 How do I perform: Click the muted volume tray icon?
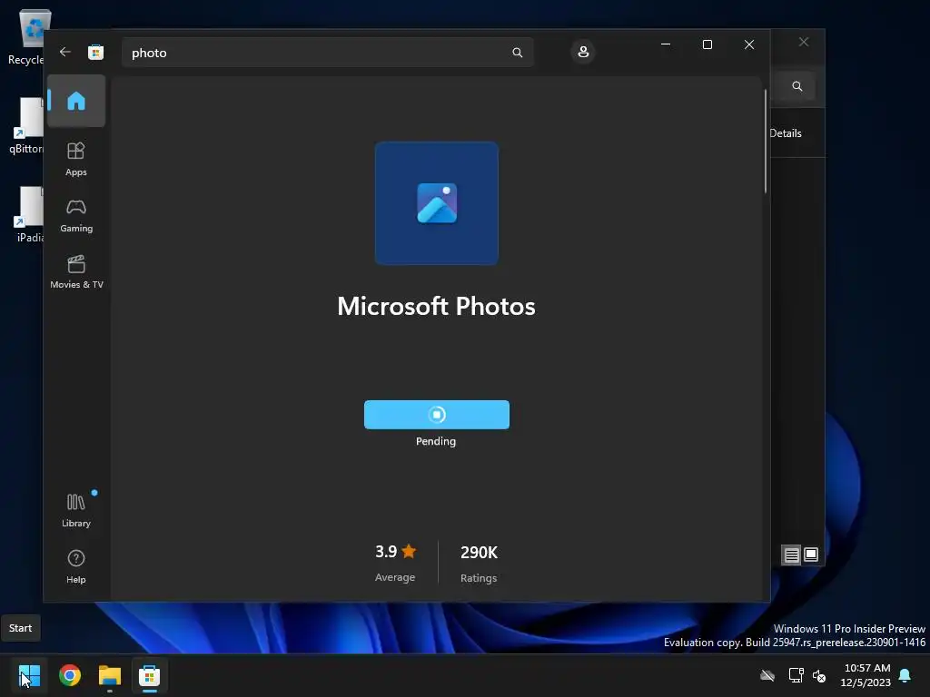[819, 675]
